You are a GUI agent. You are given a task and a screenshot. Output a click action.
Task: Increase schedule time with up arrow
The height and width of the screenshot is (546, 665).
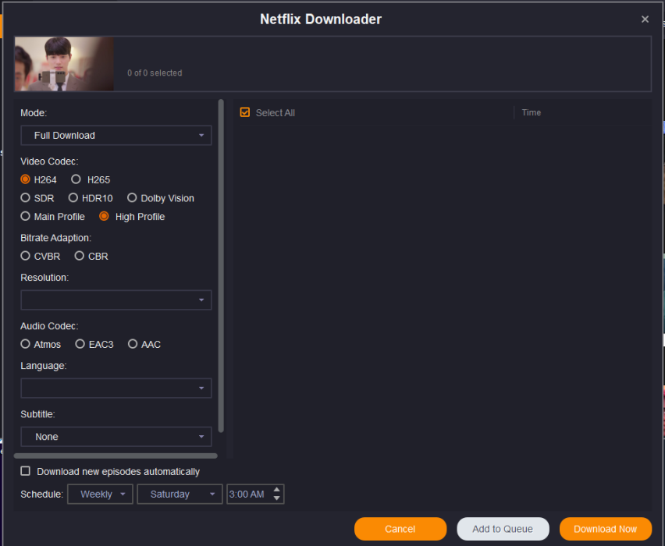(x=277, y=490)
